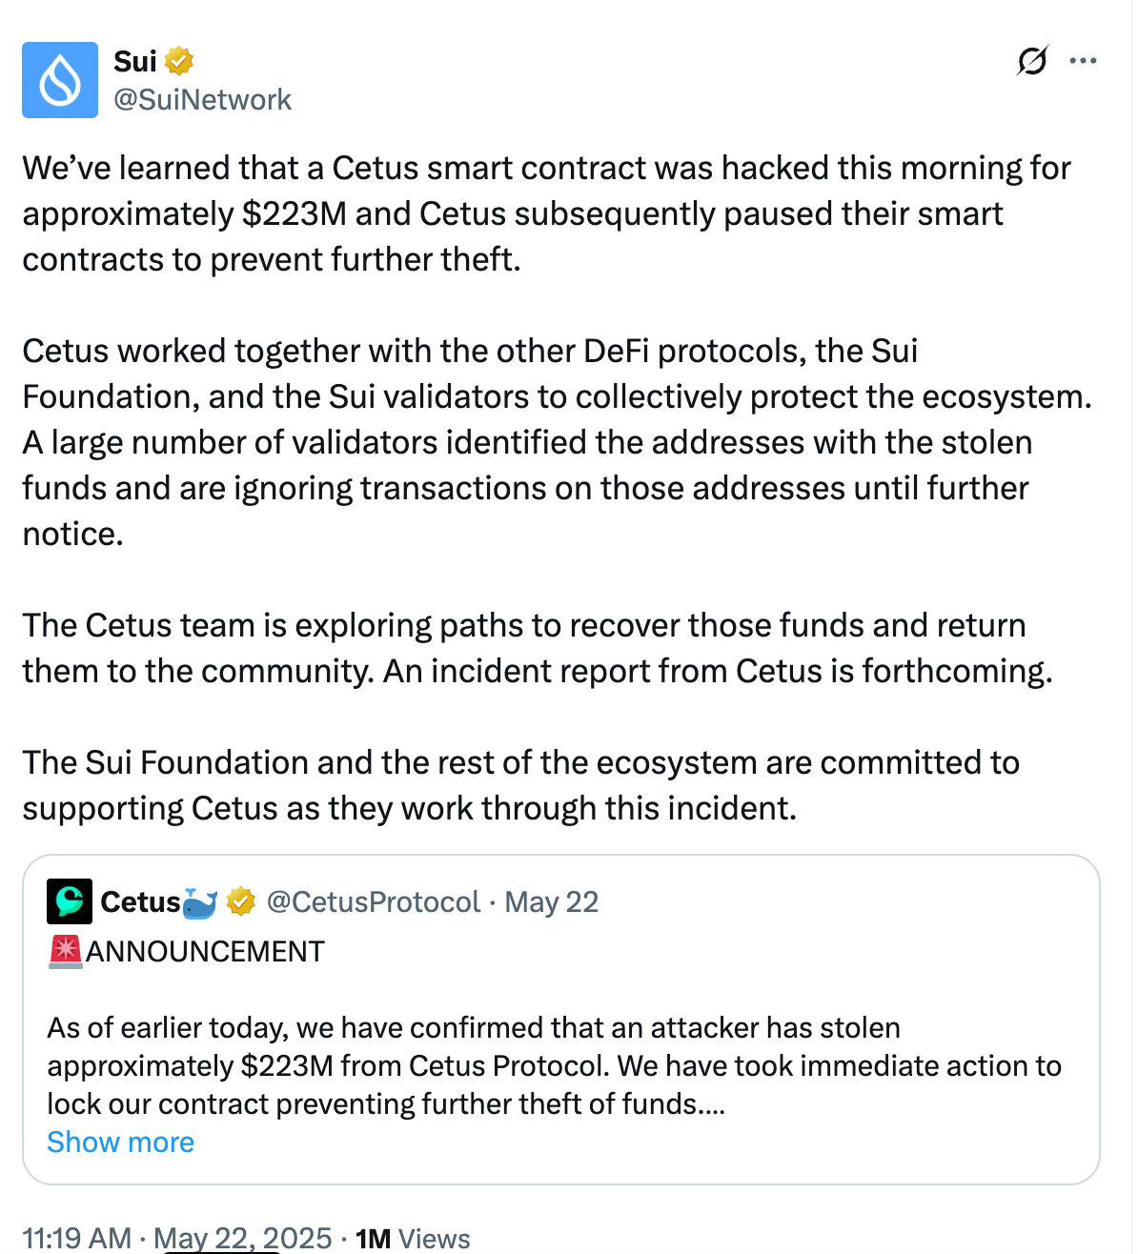Click the paragraph about Sui Foundation supporting Cetus

(x=520, y=785)
